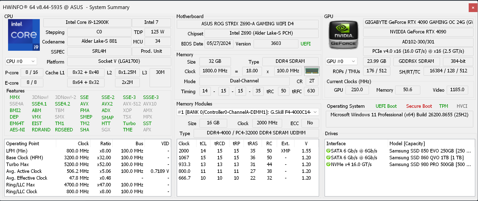Click the "Intel 7" process technology field

click(x=151, y=22)
